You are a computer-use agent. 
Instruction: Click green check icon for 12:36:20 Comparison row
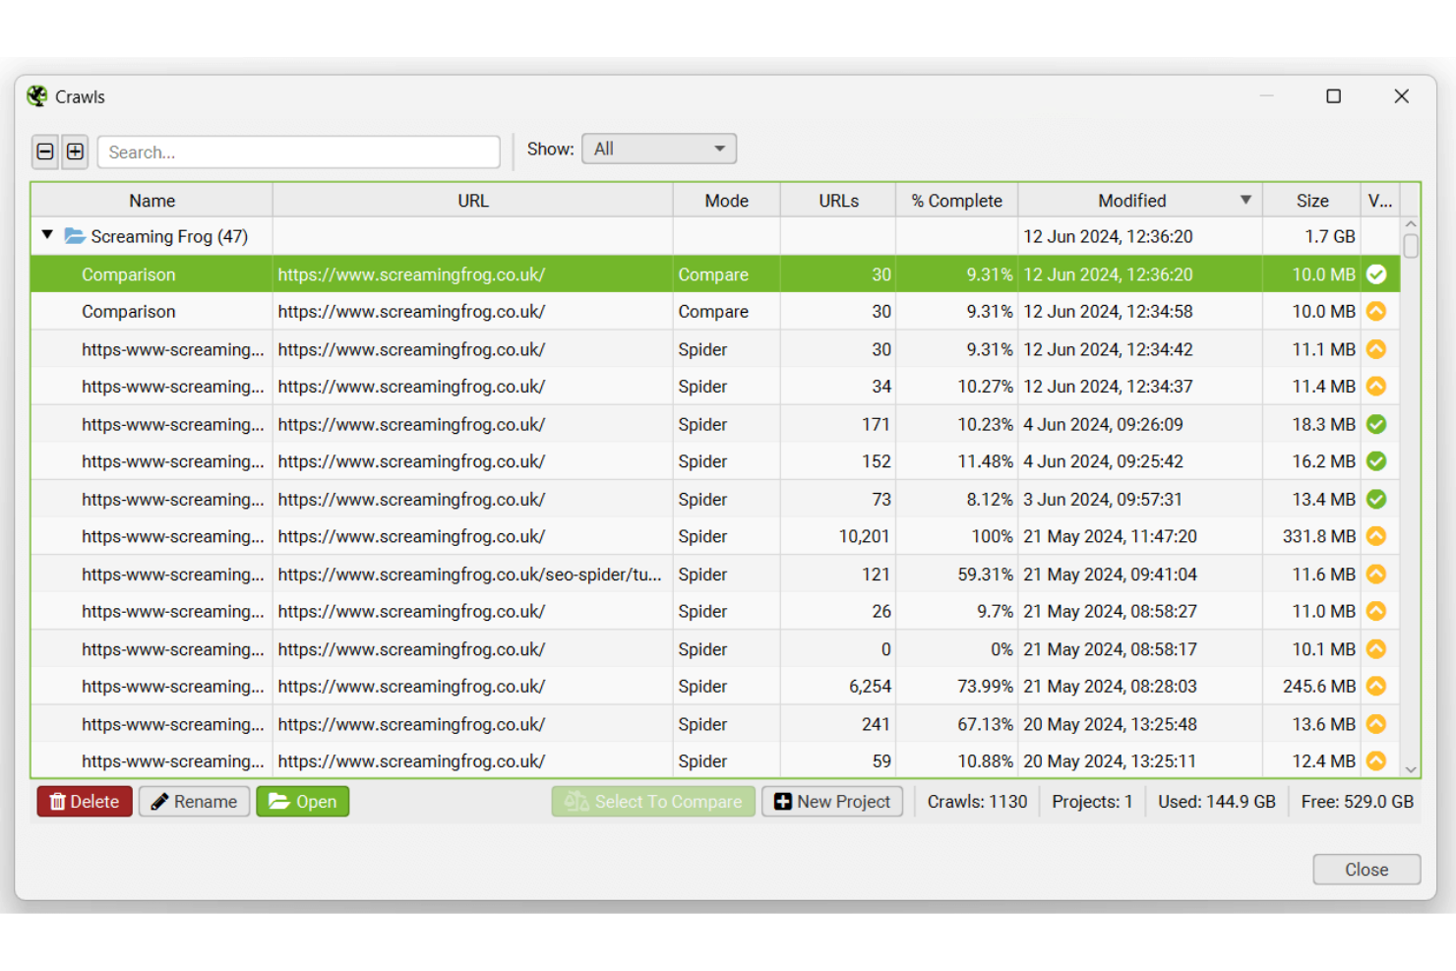(x=1376, y=274)
